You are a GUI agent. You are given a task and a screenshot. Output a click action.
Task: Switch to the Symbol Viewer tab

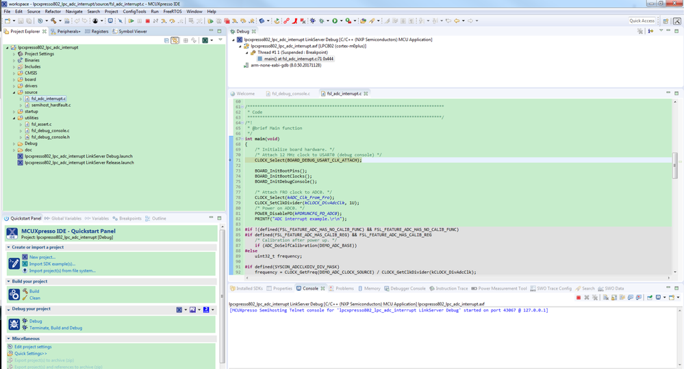coord(129,31)
